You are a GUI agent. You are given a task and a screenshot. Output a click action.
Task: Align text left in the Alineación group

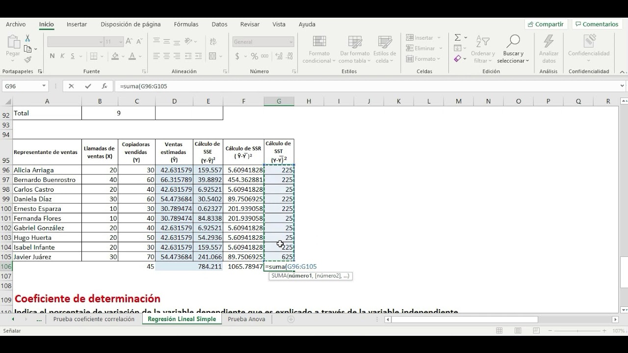tap(157, 56)
